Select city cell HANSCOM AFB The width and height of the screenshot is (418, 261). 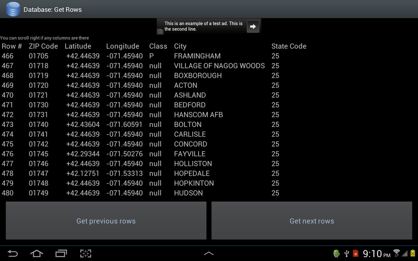pos(199,115)
